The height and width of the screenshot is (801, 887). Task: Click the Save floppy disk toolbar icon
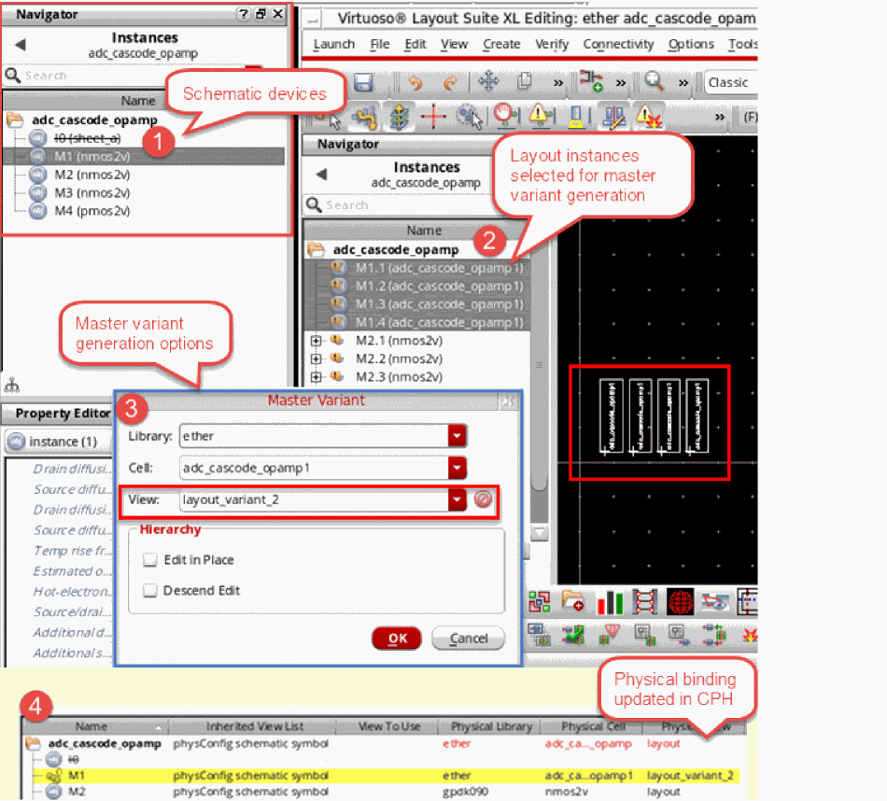click(363, 82)
